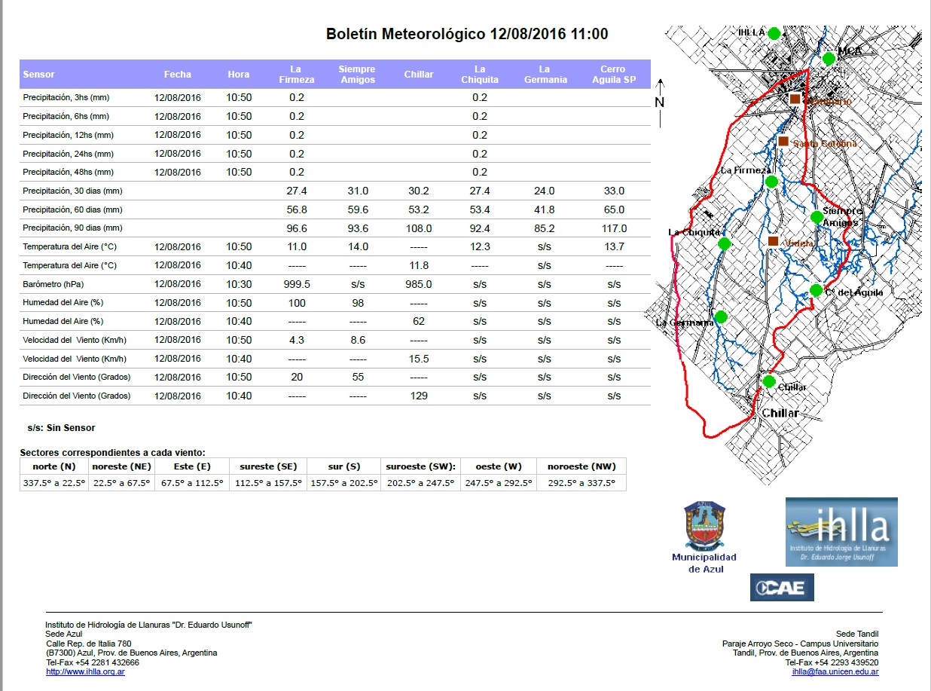Screen dimensions: 931x691
Task: Click the MCA station green marker on map
Action: click(x=829, y=59)
